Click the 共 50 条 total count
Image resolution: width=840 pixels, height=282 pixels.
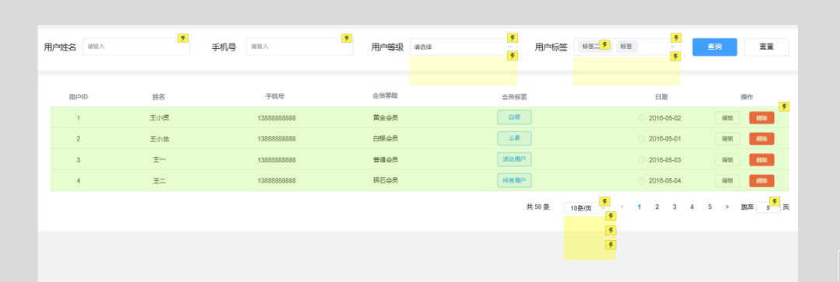[x=538, y=207]
